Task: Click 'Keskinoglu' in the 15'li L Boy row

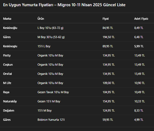Action: coord(10,46)
